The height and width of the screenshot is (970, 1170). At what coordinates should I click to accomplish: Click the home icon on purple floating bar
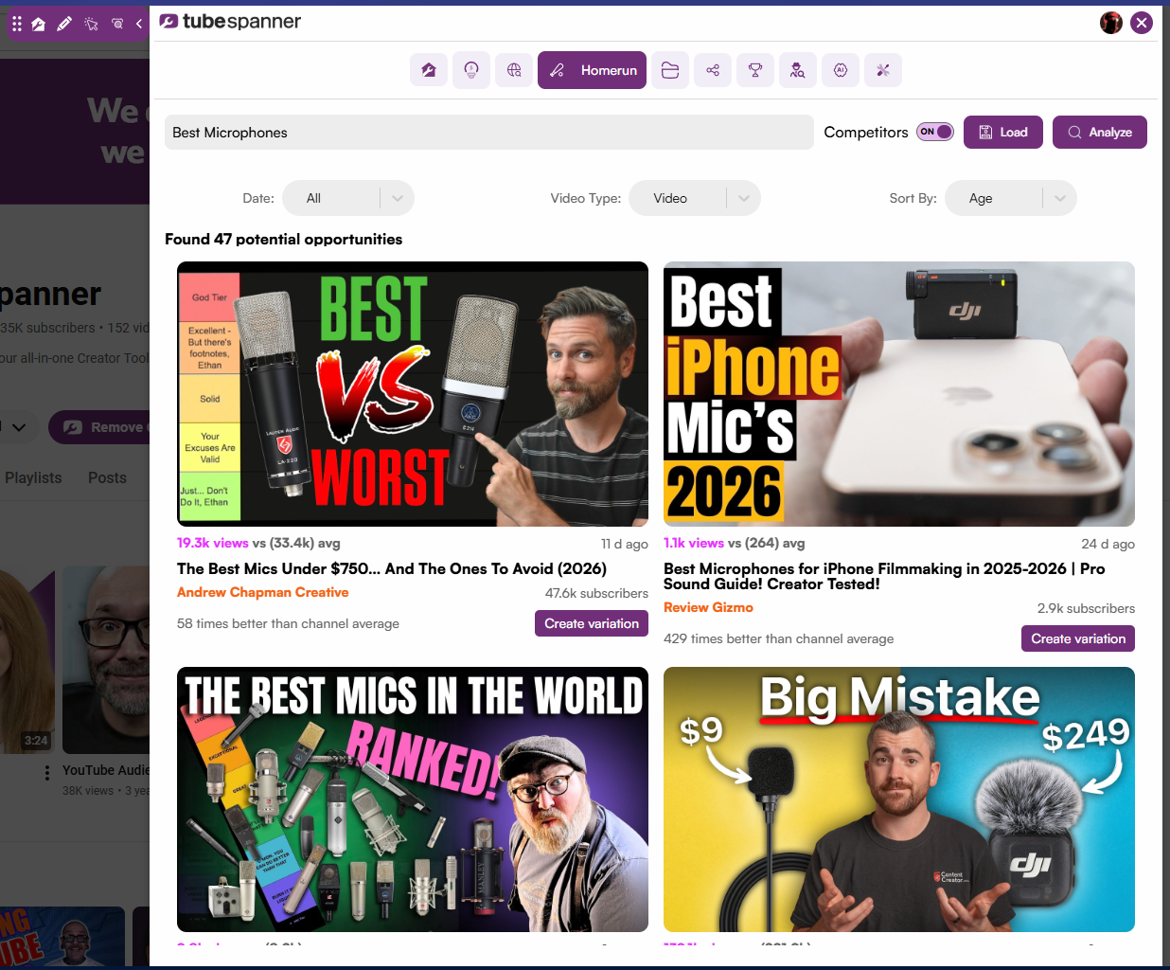tap(39, 24)
